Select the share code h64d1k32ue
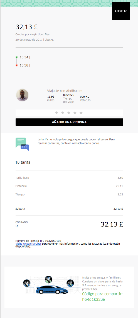Screen dimensions: 138x318 (93, 299)
